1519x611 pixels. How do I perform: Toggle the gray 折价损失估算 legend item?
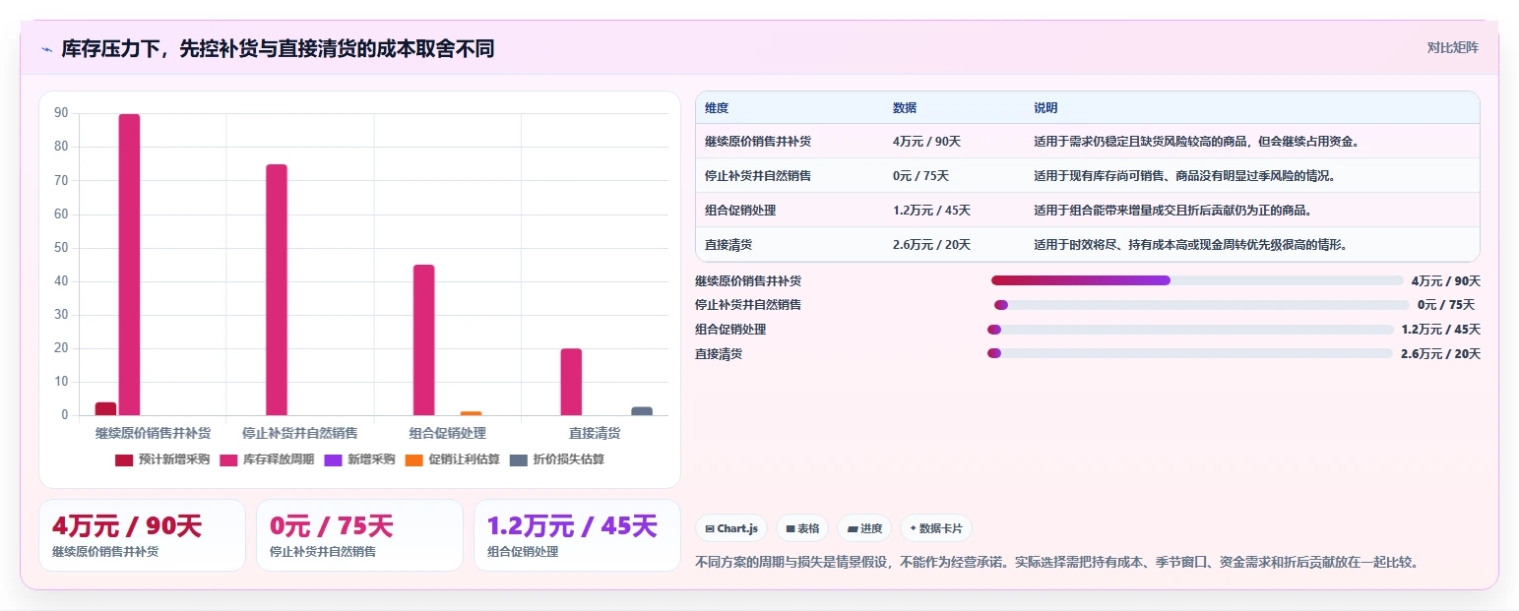click(557, 459)
